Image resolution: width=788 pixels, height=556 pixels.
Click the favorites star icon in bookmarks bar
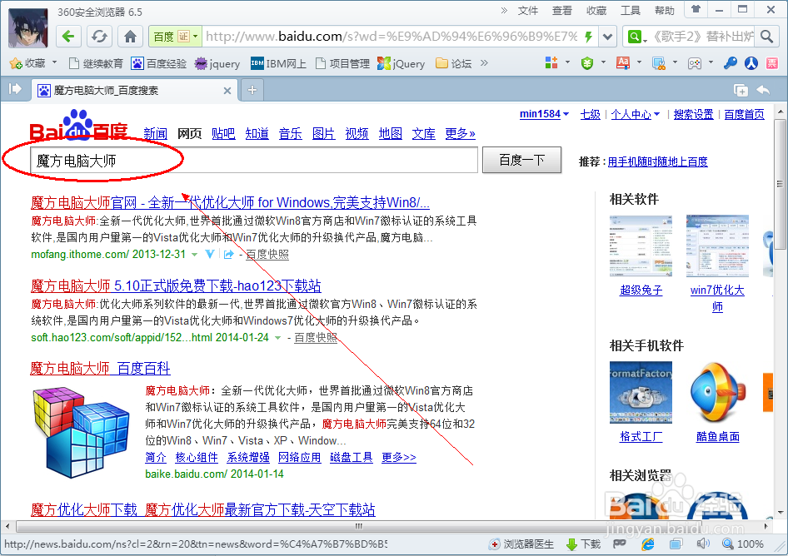click(x=16, y=63)
